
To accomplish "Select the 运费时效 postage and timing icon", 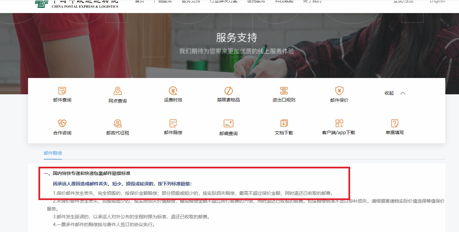I will [173, 91].
